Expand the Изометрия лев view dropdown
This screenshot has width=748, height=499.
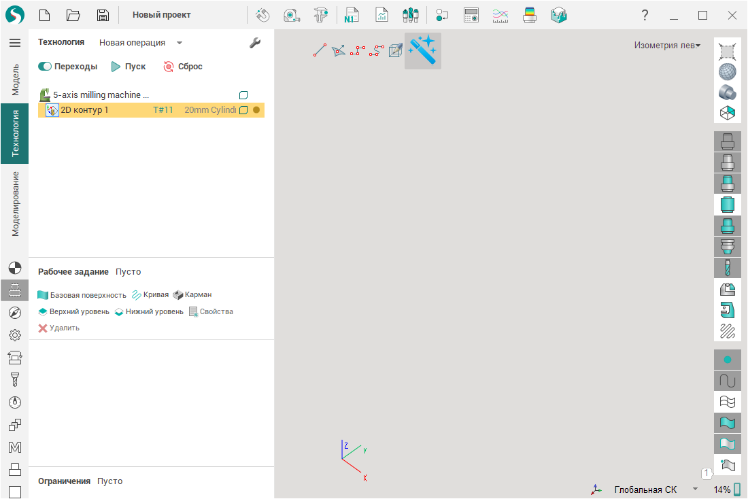(x=666, y=46)
